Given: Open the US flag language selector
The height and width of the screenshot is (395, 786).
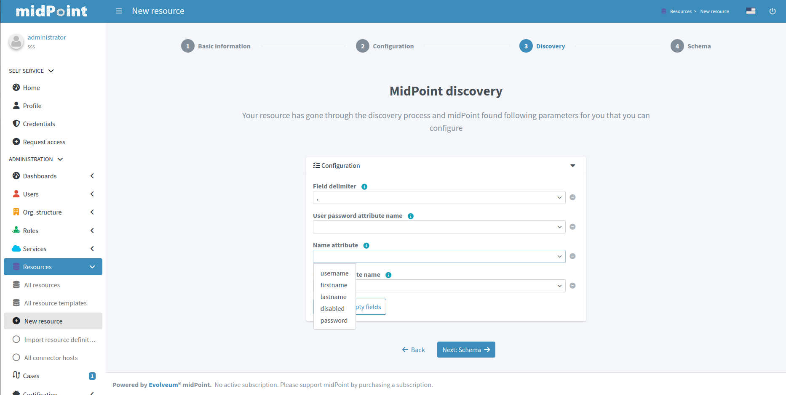Looking at the screenshot, I should [x=750, y=11].
